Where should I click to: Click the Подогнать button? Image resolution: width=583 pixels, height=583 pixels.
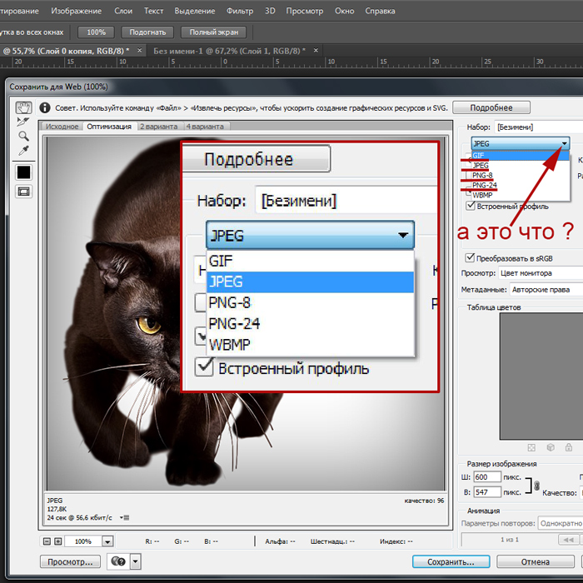click(x=147, y=32)
